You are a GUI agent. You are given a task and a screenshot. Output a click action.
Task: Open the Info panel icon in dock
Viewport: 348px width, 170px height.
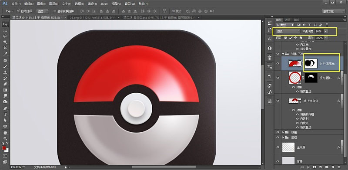[x=270, y=48]
